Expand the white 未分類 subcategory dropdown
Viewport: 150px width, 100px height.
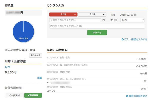pos(92,15)
